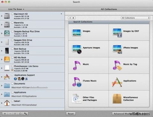Expand the Seagate Backup Plus Drive triangle
This screenshot has width=153, height=117.
coord(2,33)
